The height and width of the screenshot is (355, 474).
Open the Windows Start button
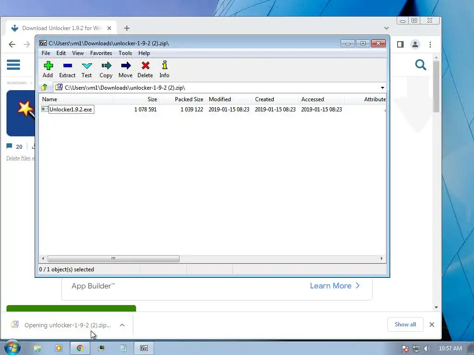(x=12, y=348)
